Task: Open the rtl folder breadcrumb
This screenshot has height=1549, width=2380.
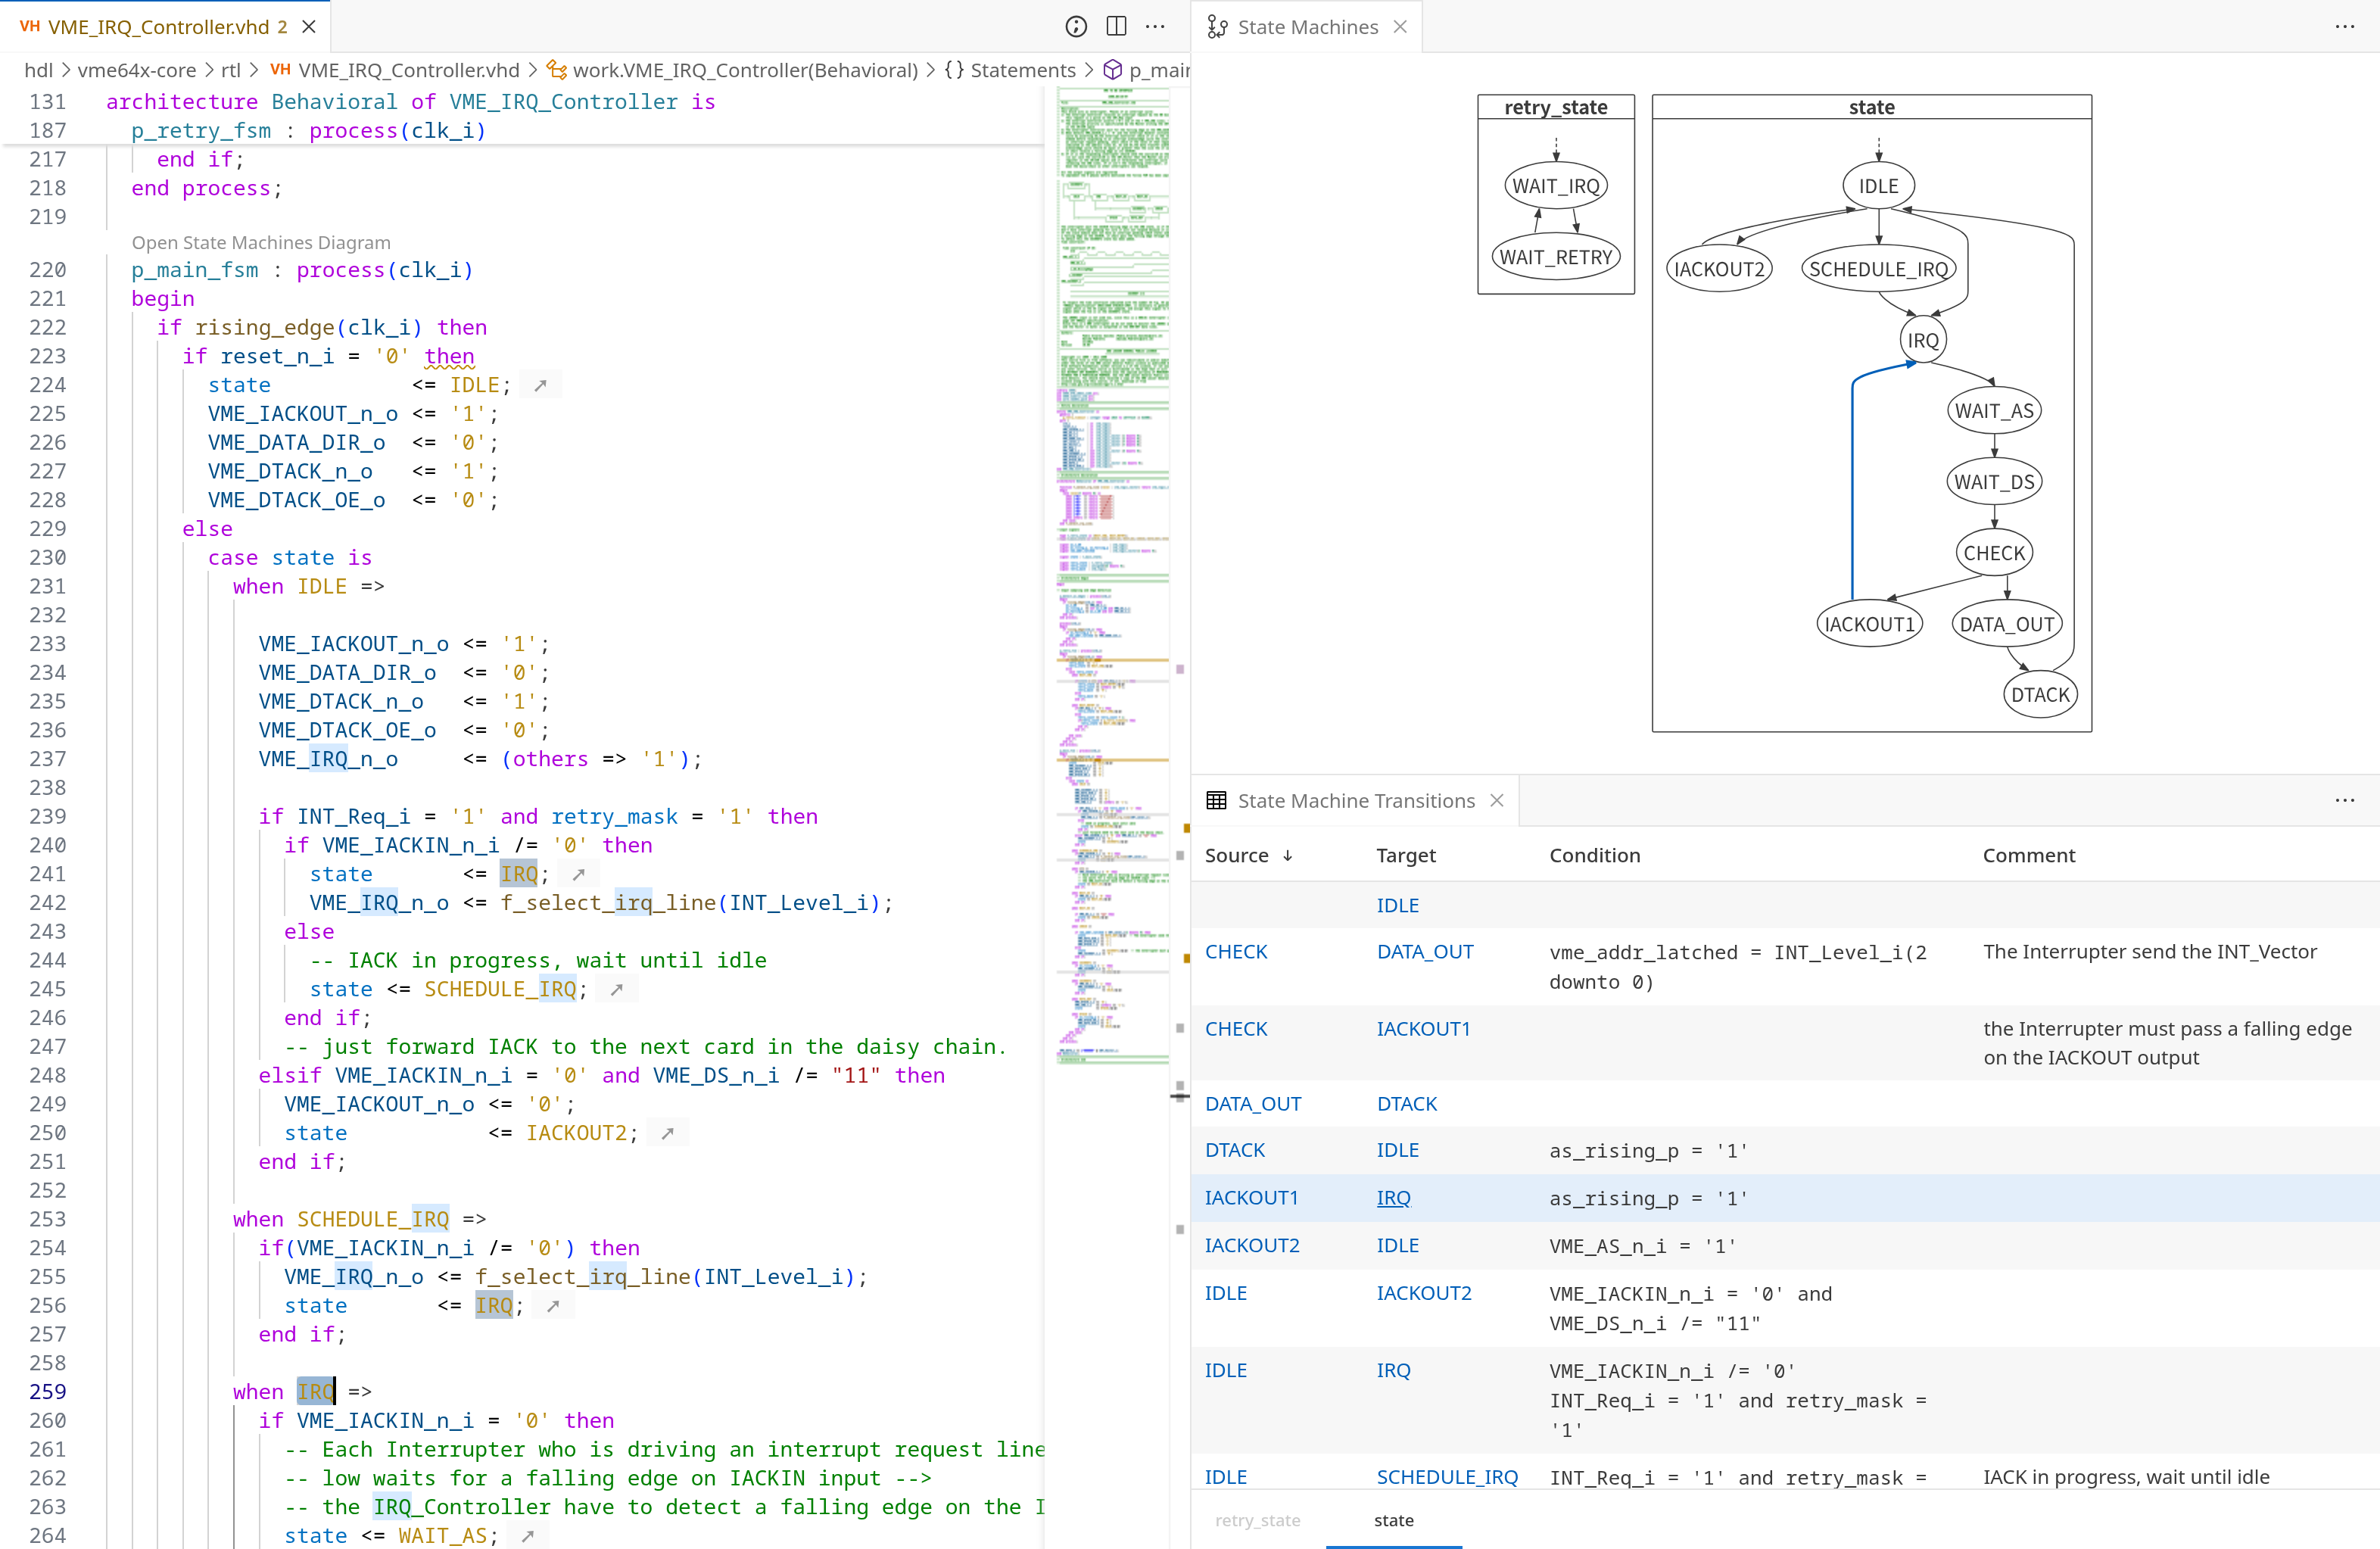Action: click(x=231, y=70)
